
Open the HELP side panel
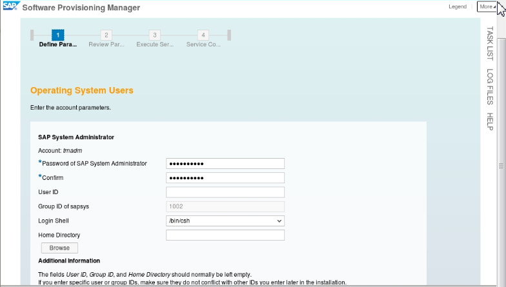point(490,121)
